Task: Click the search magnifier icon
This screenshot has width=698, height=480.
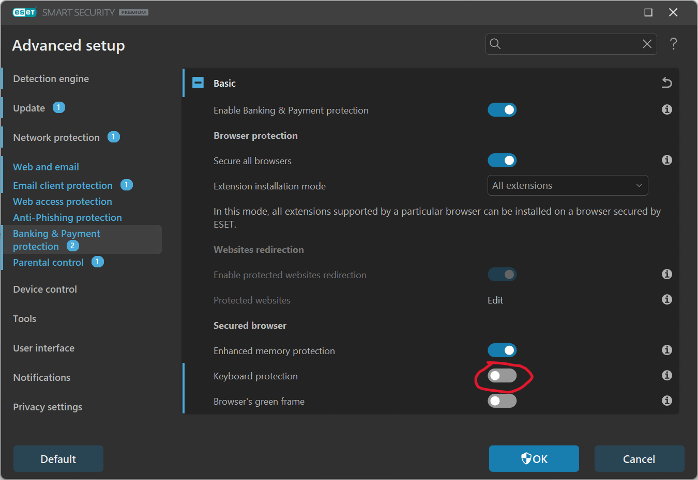Action: click(x=495, y=44)
